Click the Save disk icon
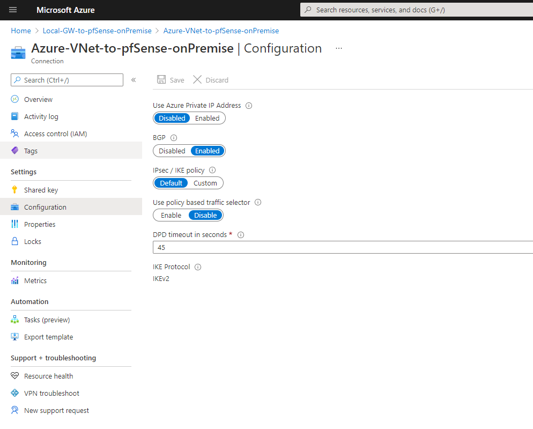Viewport: 533px width, 429px height. tap(161, 79)
